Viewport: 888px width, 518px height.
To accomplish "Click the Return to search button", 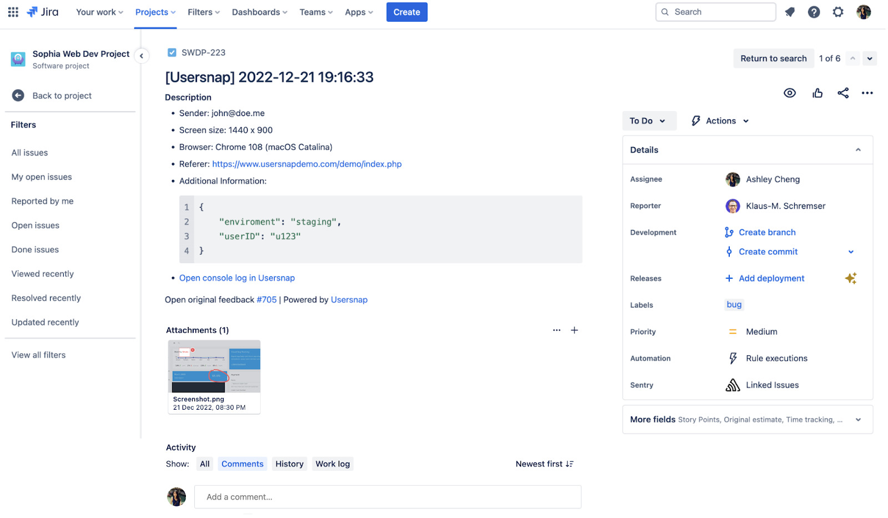I will pos(773,58).
